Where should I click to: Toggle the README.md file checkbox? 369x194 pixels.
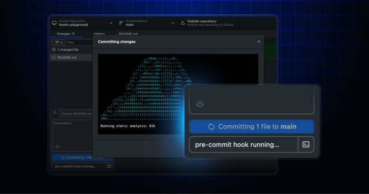54,57
